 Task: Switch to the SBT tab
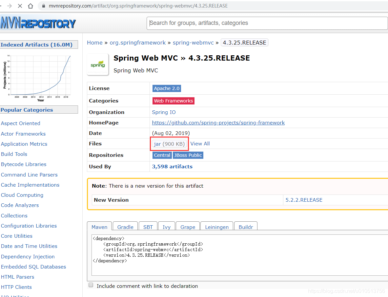click(148, 227)
